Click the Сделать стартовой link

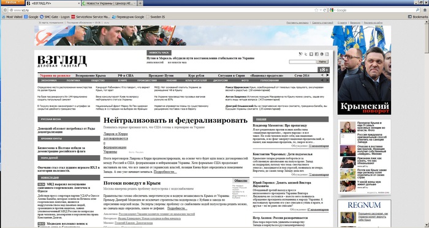point(322,23)
